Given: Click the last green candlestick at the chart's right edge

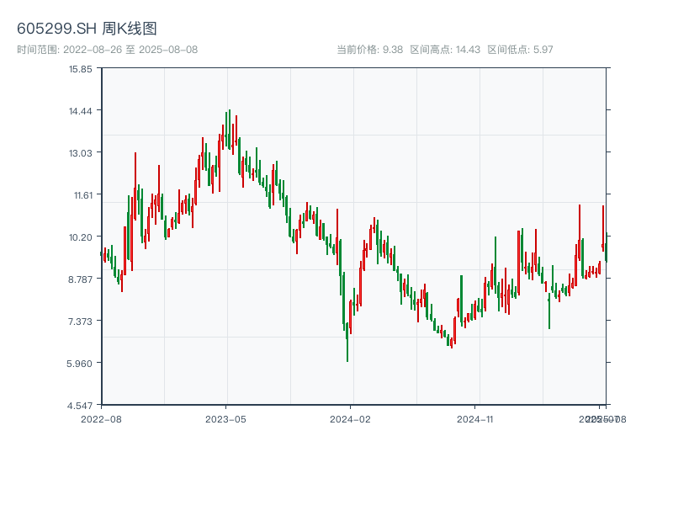Looking at the screenshot, I should click(606, 247).
